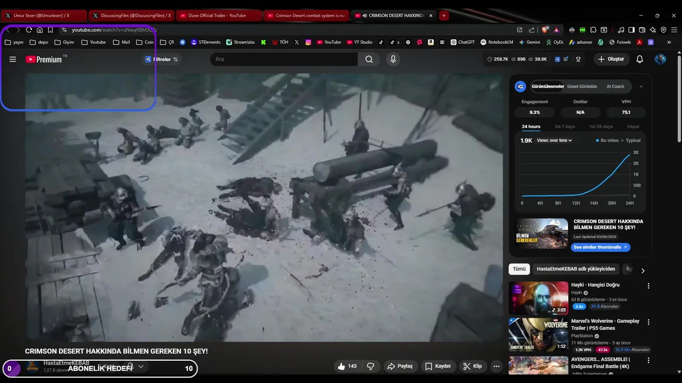
Task: Reload the page with browser refresh icon
Action: click(x=29, y=30)
